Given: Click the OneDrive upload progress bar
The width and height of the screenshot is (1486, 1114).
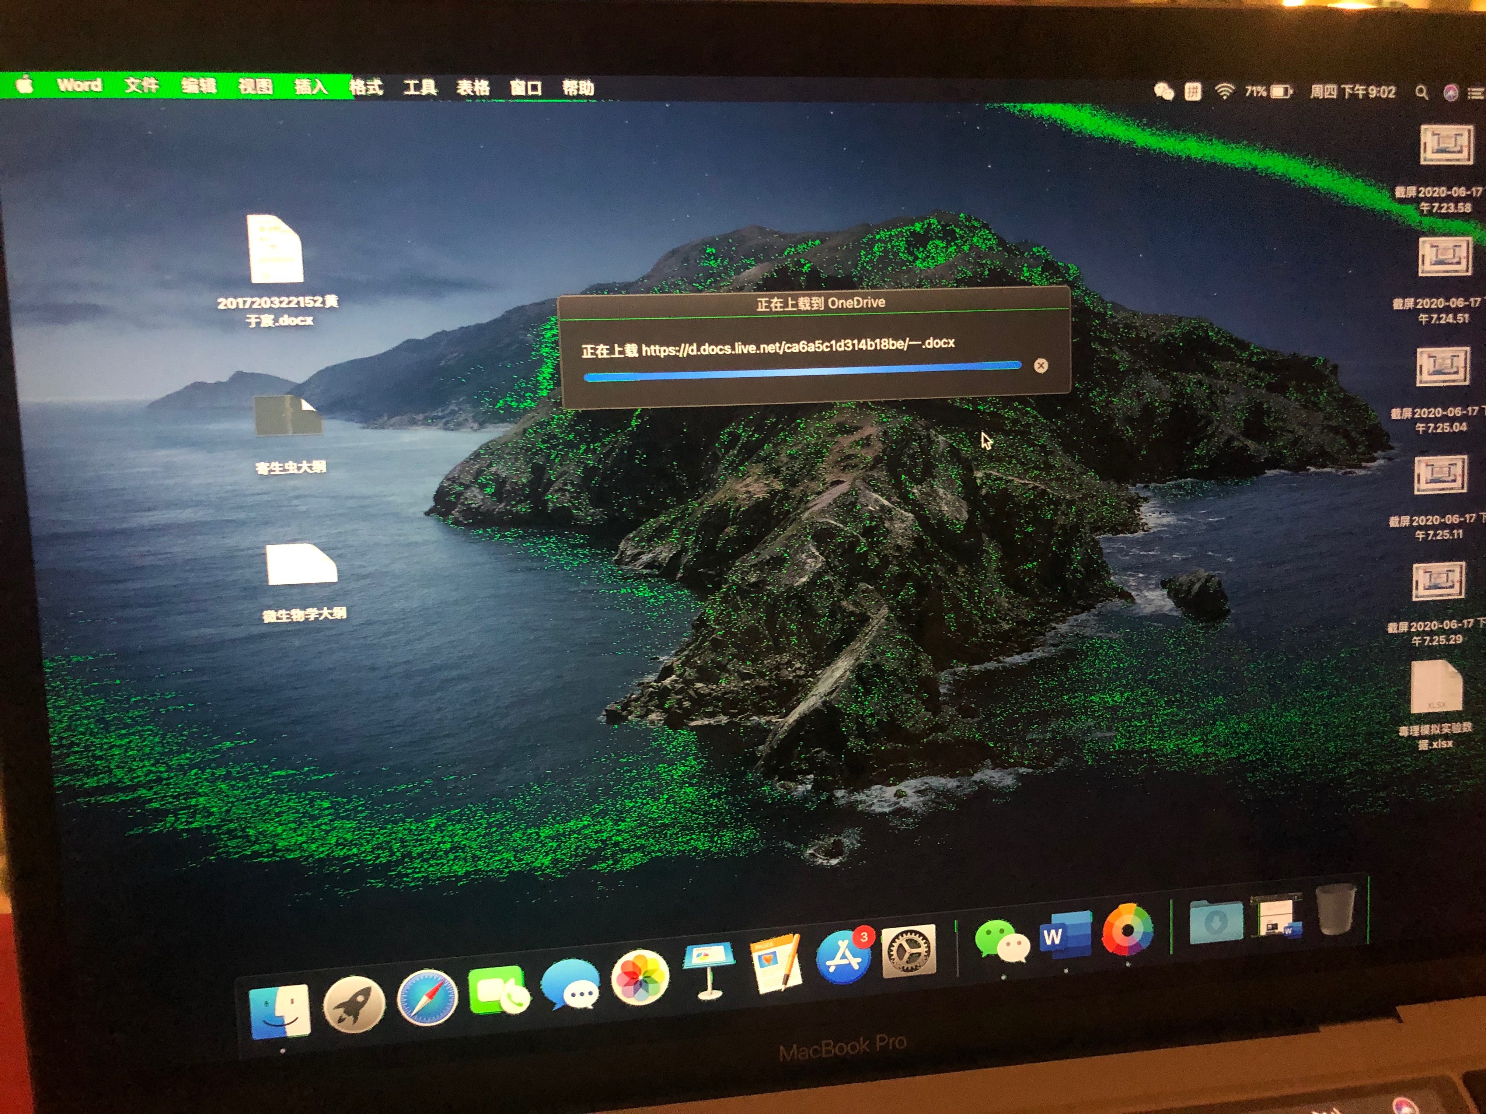Looking at the screenshot, I should (x=803, y=371).
